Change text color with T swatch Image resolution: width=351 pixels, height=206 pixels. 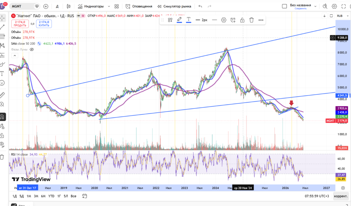point(189,20)
